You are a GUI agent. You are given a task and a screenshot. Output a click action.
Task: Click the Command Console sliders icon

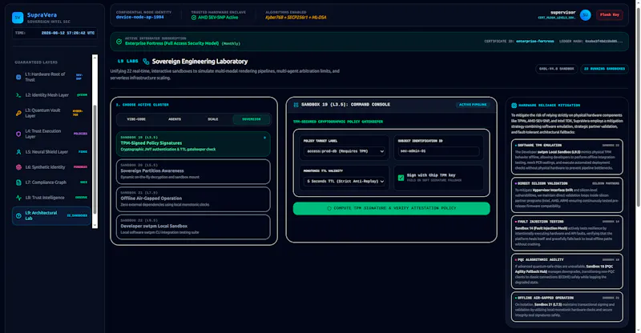pos(296,105)
